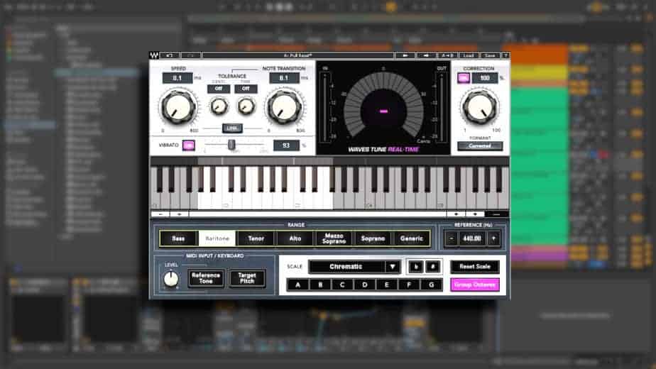Click the Reset Scale button

point(475,267)
